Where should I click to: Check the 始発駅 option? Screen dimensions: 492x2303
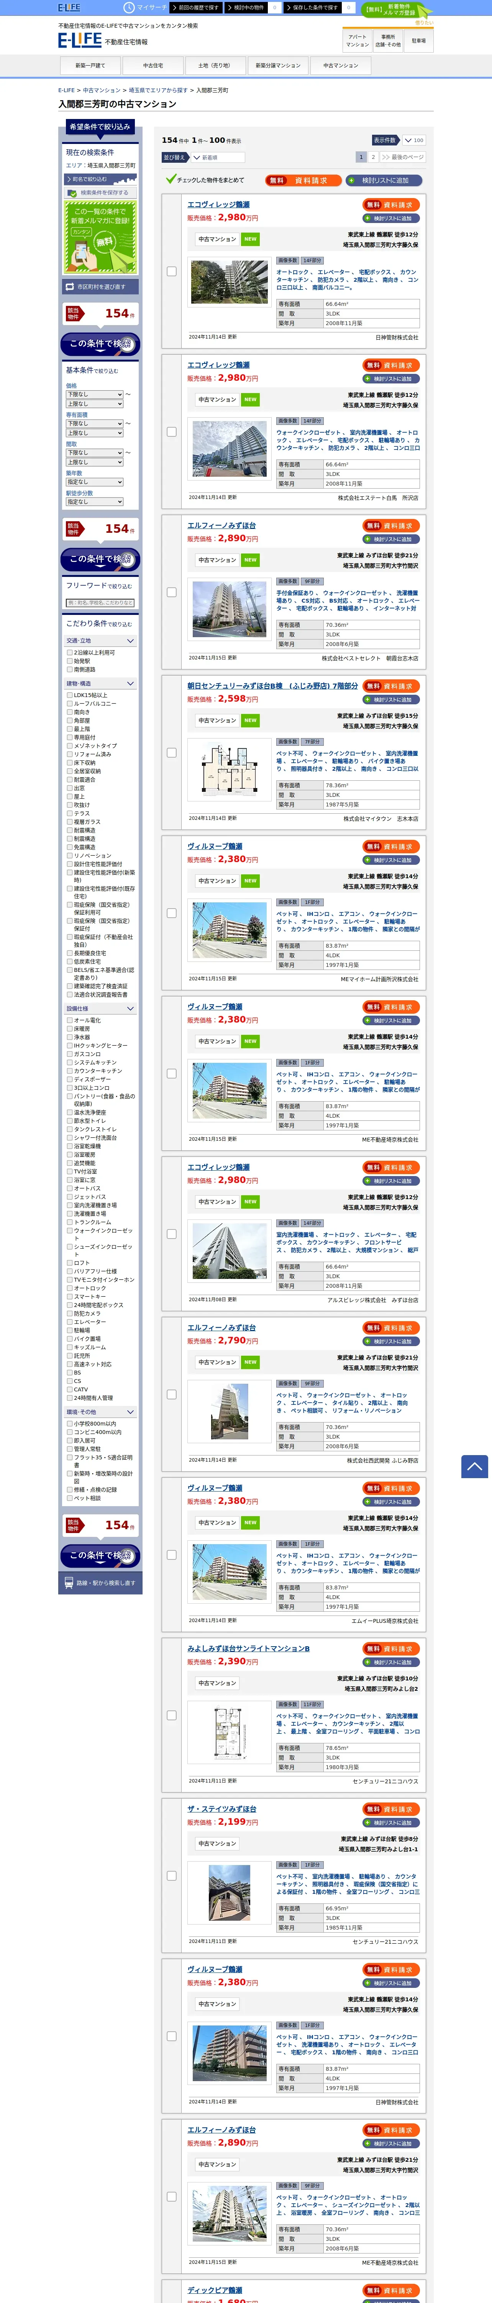click(70, 662)
